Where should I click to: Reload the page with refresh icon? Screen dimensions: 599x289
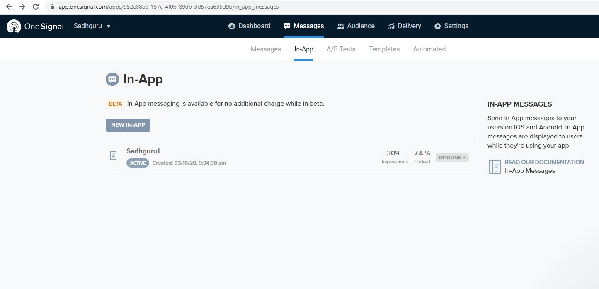pos(36,7)
